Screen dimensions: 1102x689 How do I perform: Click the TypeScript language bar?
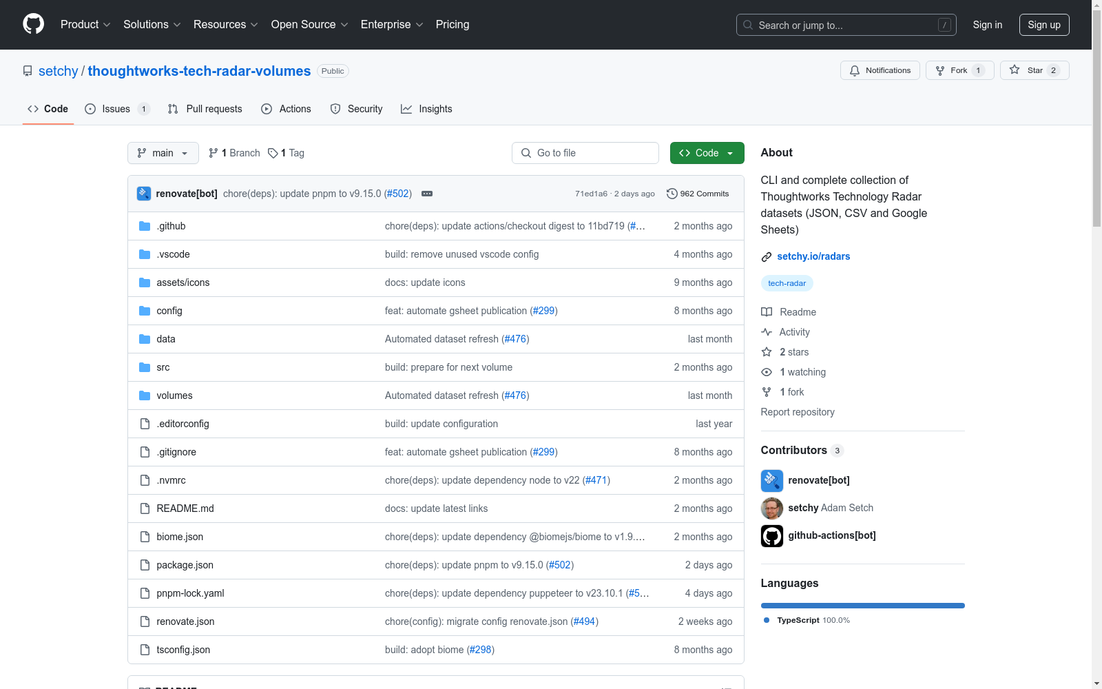pyautogui.click(x=863, y=606)
